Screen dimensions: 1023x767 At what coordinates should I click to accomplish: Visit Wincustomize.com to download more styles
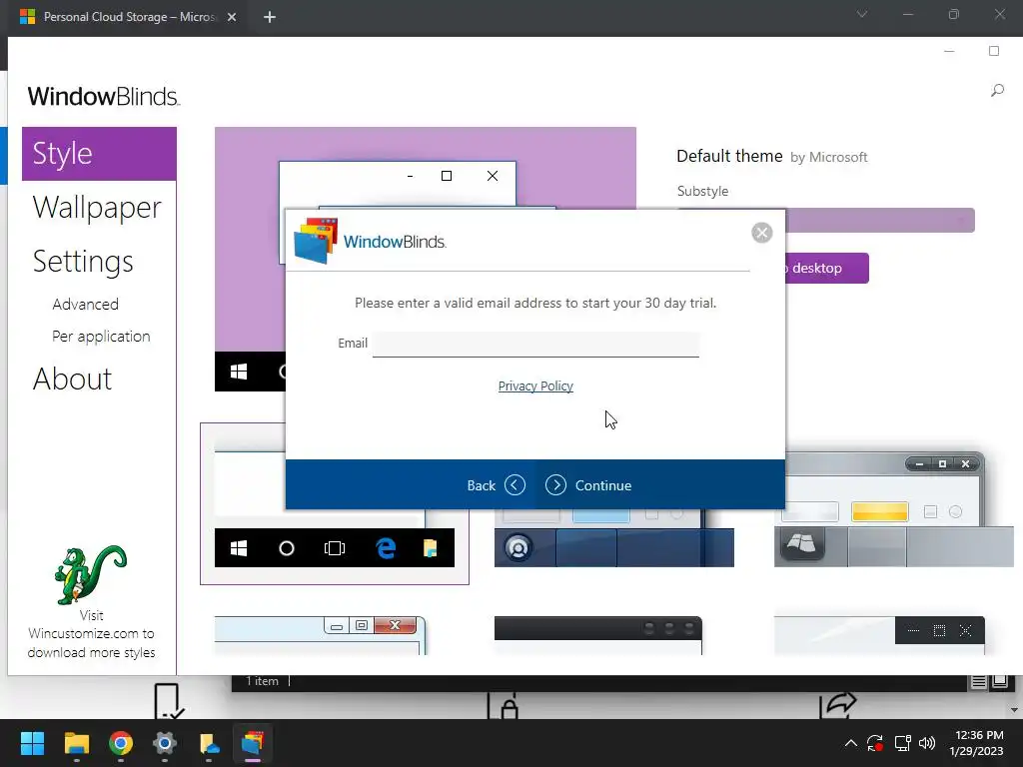click(x=91, y=634)
